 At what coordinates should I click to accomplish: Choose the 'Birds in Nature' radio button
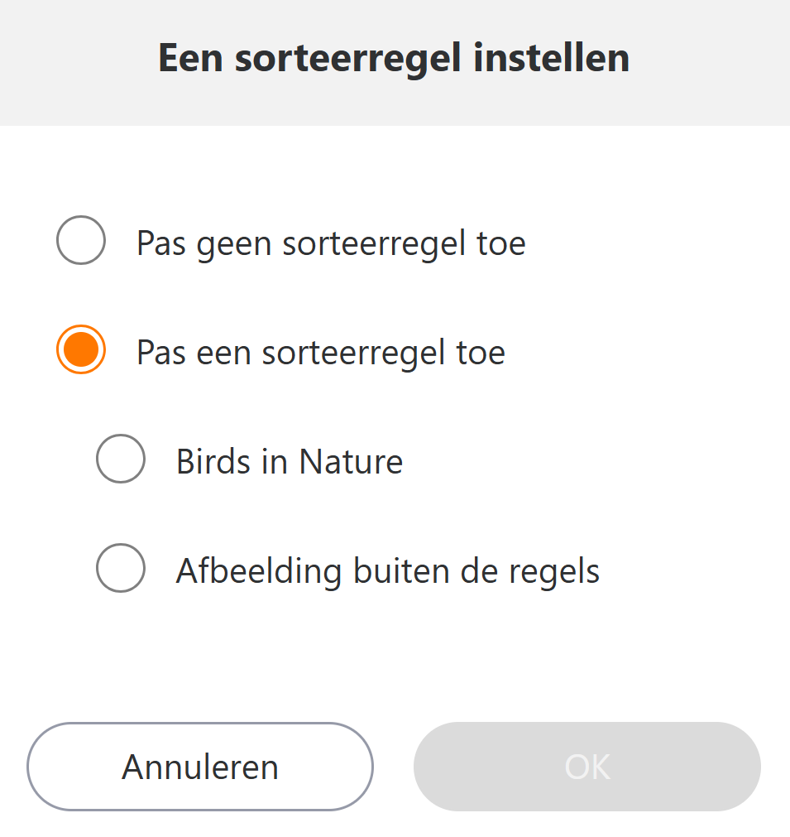point(121,459)
